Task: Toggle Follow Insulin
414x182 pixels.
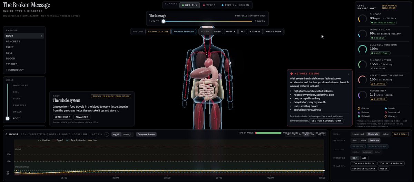Action: click(184, 32)
